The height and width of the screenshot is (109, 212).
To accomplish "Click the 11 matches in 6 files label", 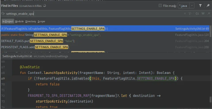I will [x=30, y=6].
